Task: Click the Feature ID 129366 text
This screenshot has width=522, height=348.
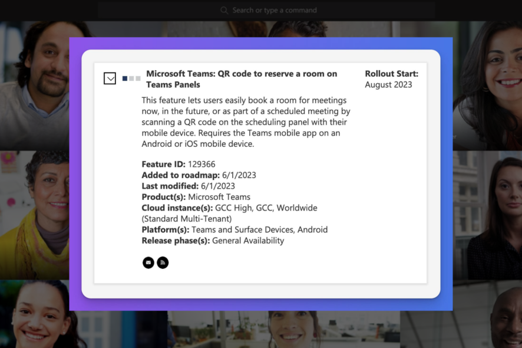Action: (179, 164)
